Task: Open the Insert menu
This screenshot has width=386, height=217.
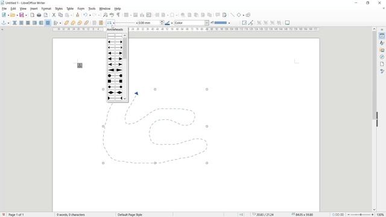Action: 34,8
